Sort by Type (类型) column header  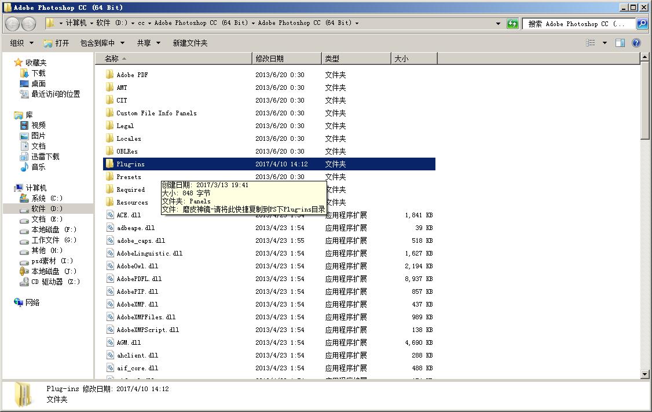click(x=356, y=59)
